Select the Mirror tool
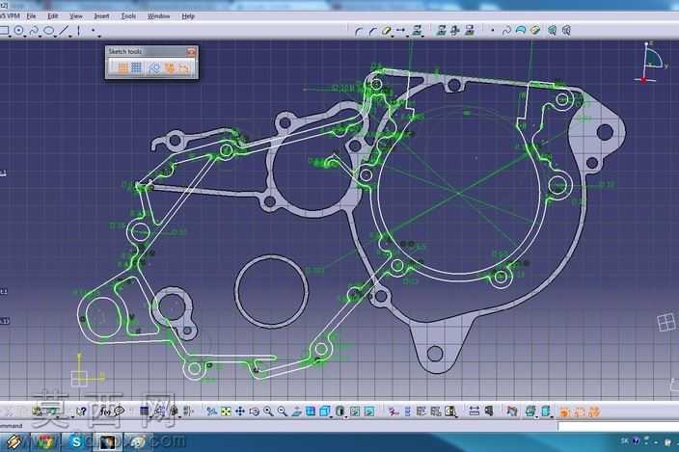Image resolution: width=679 pixels, height=452 pixels. pyautogui.click(x=400, y=30)
